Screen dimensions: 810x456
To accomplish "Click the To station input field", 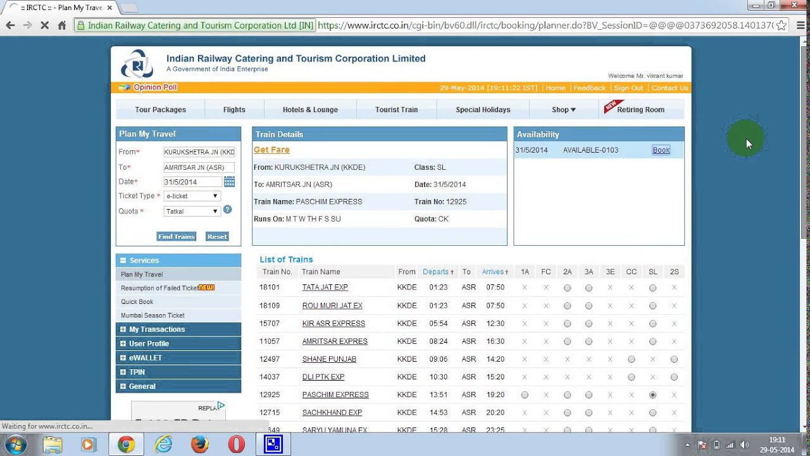I will [199, 167].
